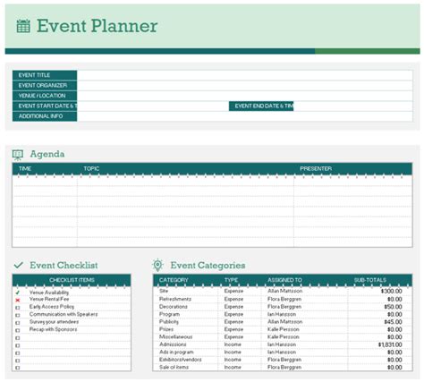The height and width of the screenshot is (382, 424).
Task: Click the Event Organizer entry cell
Action: click(x=245, y=86)
